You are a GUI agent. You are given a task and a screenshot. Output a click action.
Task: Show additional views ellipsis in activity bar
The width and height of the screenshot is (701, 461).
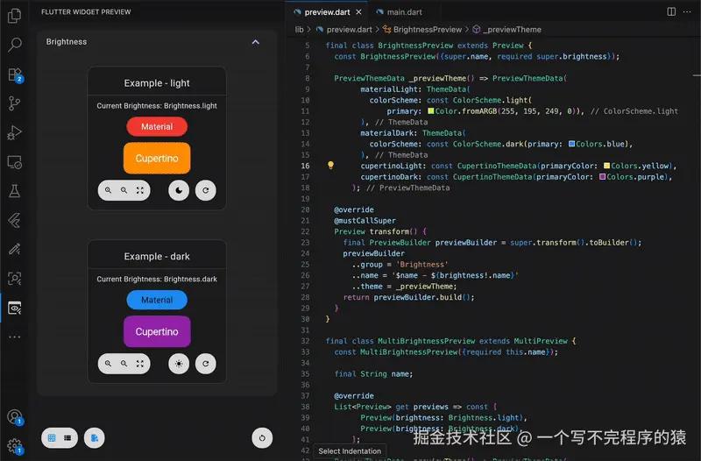[14, 337]
